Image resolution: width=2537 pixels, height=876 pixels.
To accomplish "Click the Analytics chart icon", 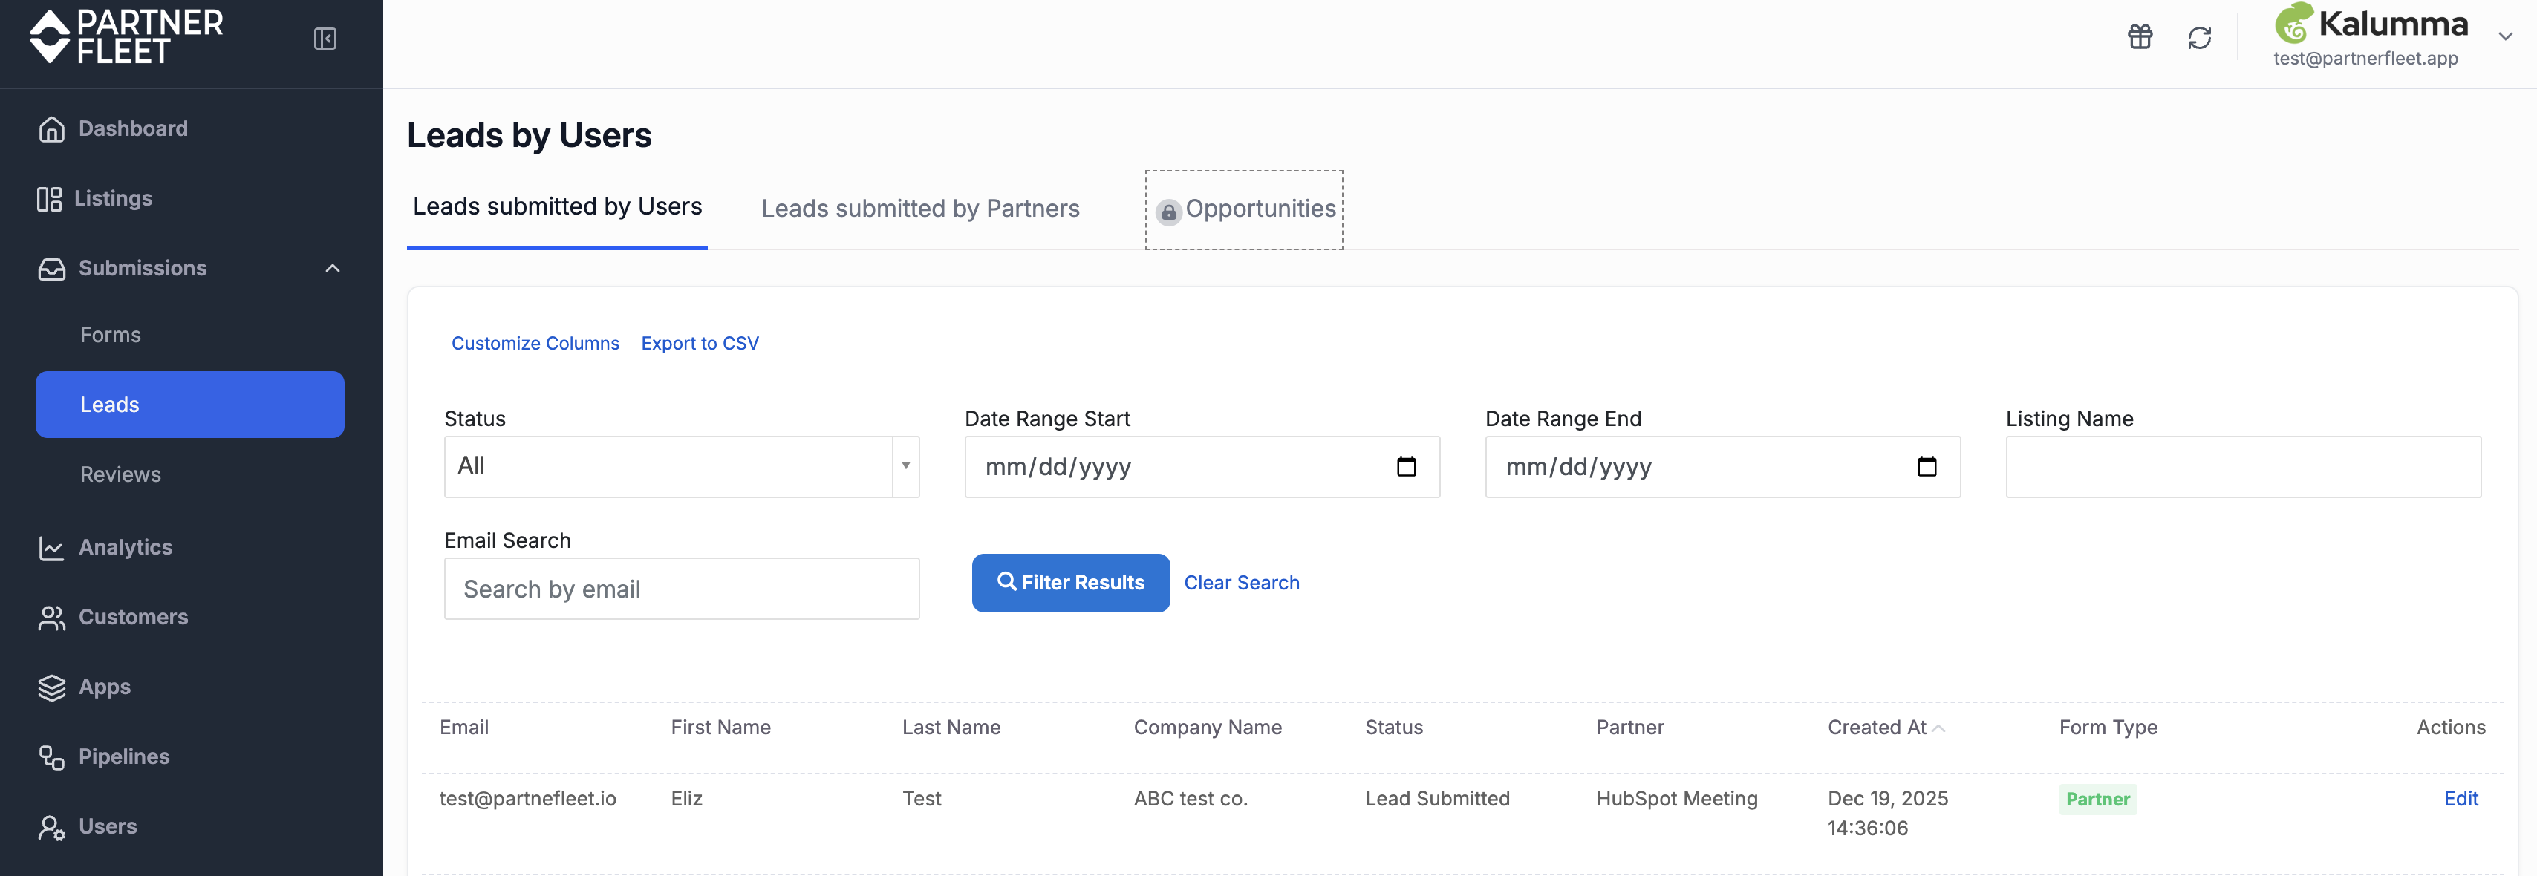I will pos(51,548).
